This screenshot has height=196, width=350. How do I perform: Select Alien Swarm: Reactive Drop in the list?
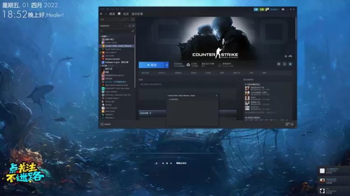[x=116, y=85]
